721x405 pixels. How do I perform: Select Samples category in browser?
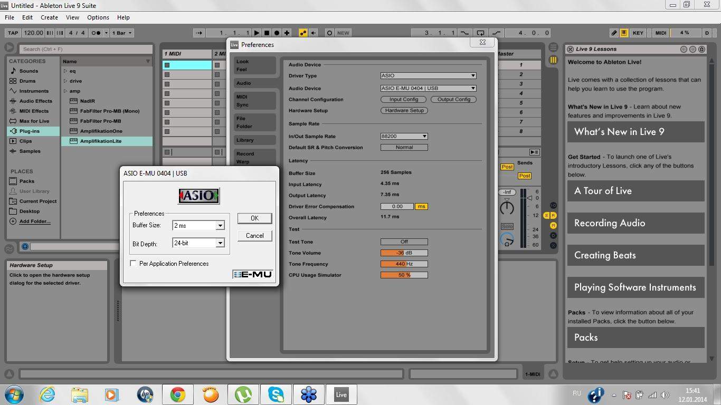pos(30,151)
